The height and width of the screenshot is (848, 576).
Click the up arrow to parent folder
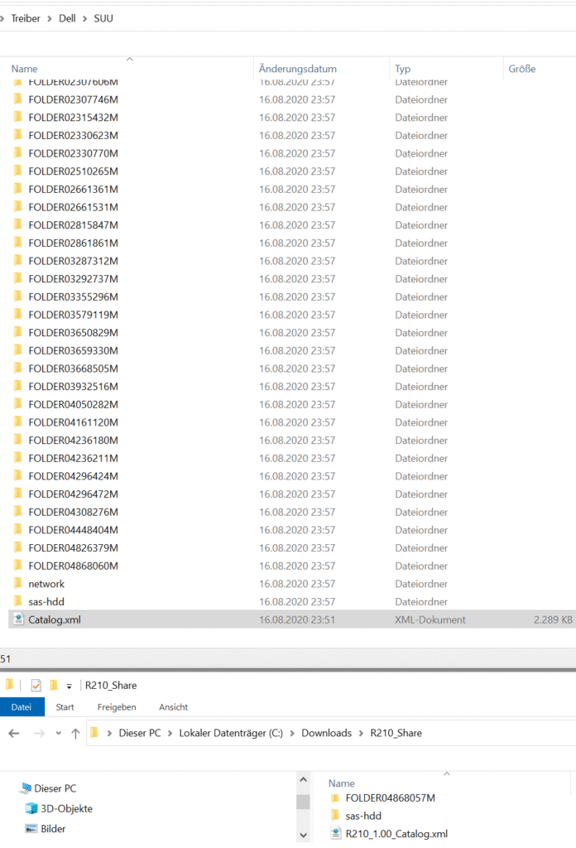76,733
